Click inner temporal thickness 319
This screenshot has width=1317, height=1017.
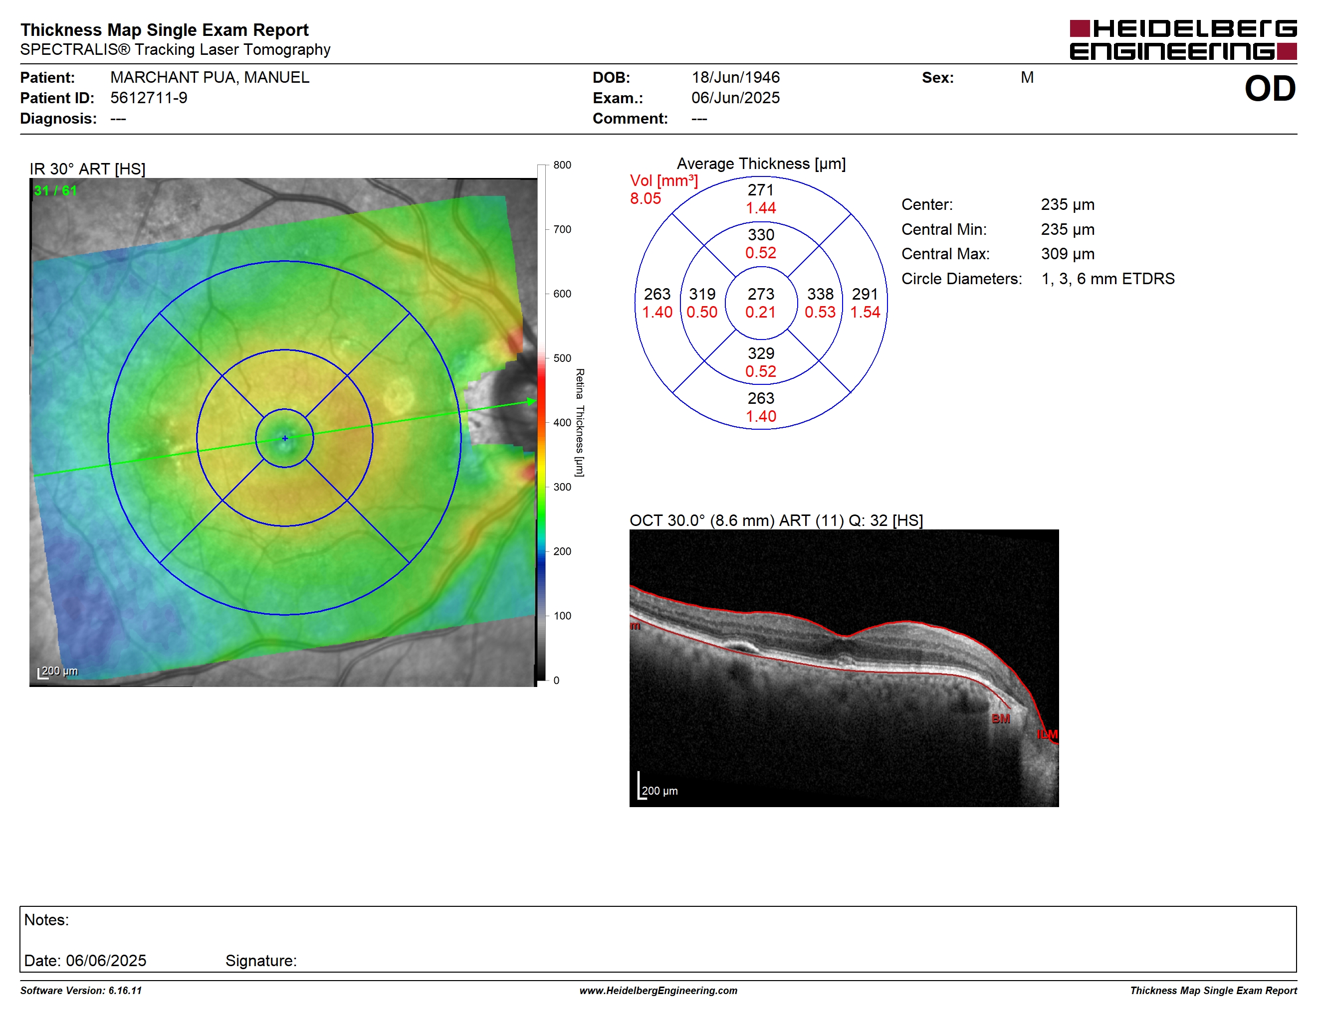[702, 294]
